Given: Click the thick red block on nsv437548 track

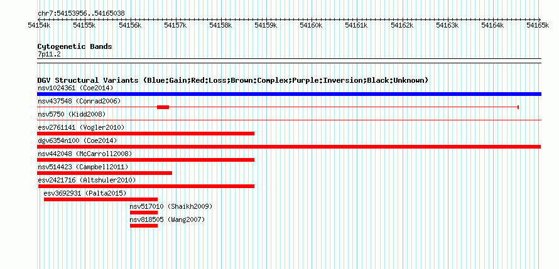Looking at the screenshot, I should [x=163, y=107].
